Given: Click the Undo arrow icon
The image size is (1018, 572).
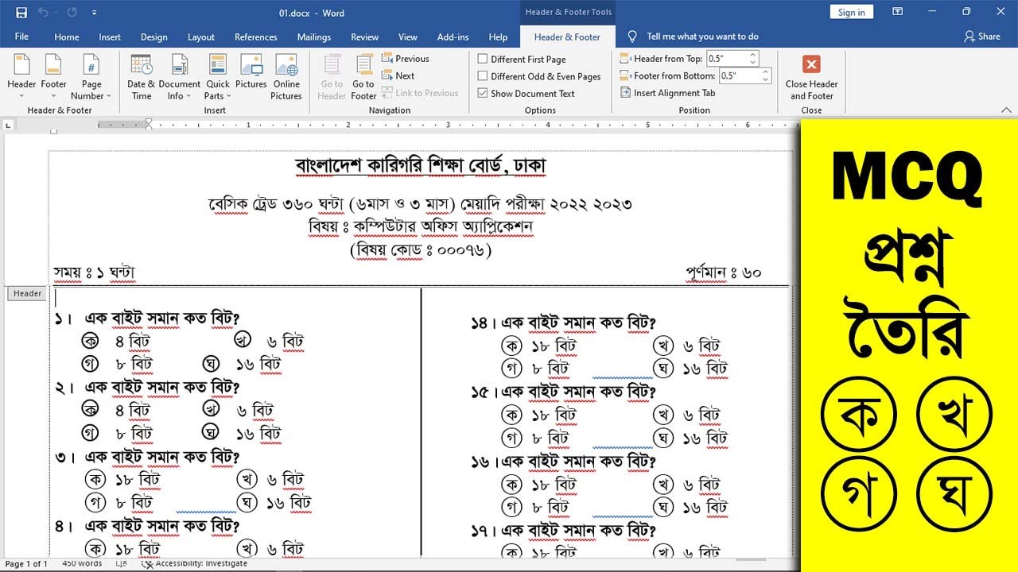Looking at the screenshot, I should 44,13.
